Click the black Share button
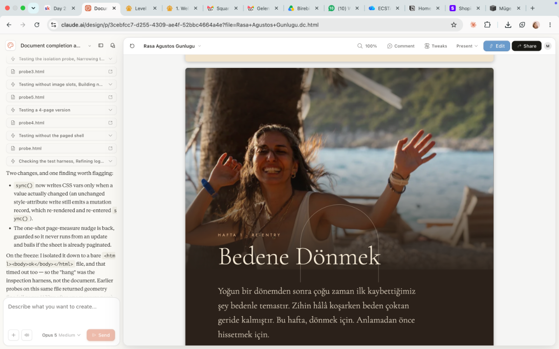559x349 pixels. click(x=526, y=46)
